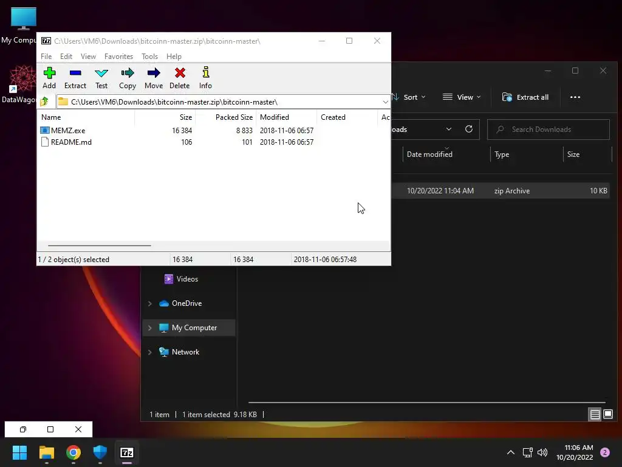Sort Explorer files by Date modified
The width and height of the screenshot is (622, 467).
click(446, 154)
